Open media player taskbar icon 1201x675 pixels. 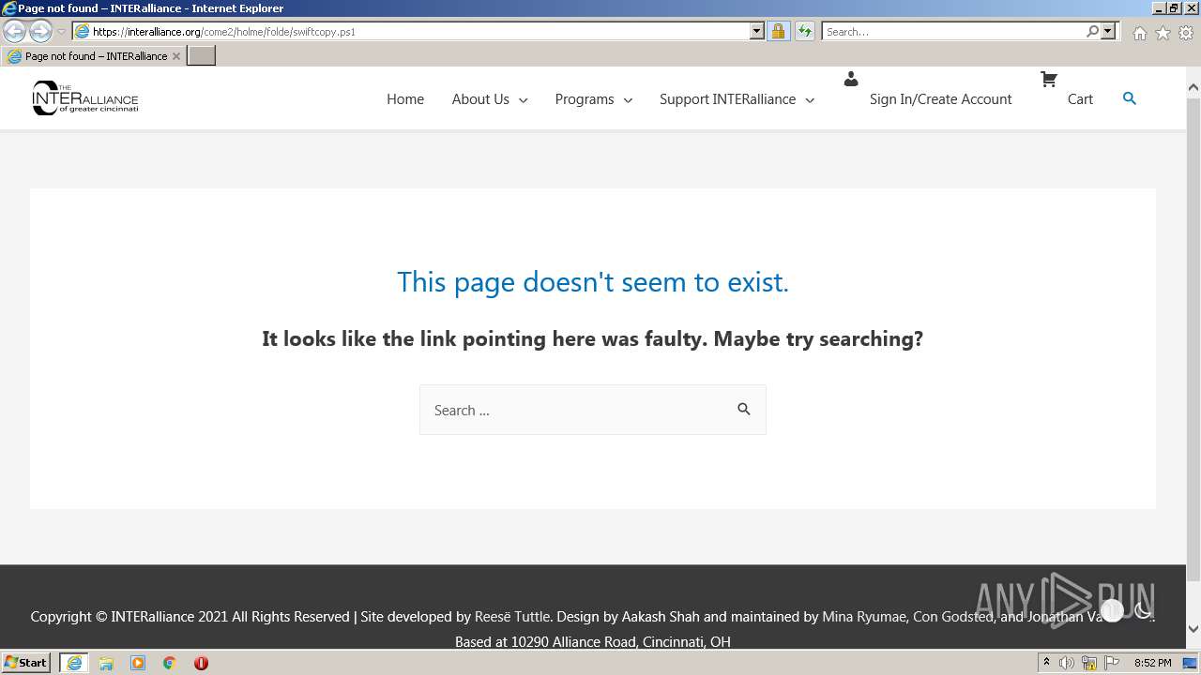coord(138,663)
